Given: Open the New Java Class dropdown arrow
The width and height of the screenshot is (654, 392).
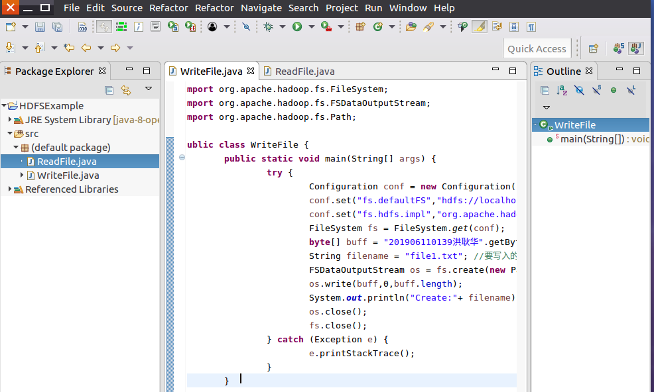Looking at the screenshot, I should click(391, 27).
